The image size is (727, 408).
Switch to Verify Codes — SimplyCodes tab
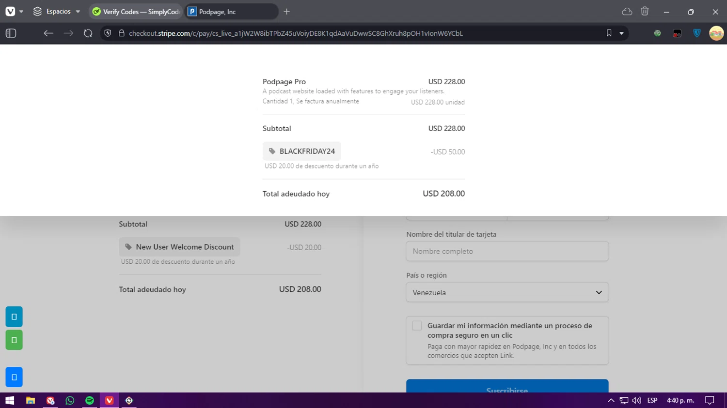coord(136,12)
